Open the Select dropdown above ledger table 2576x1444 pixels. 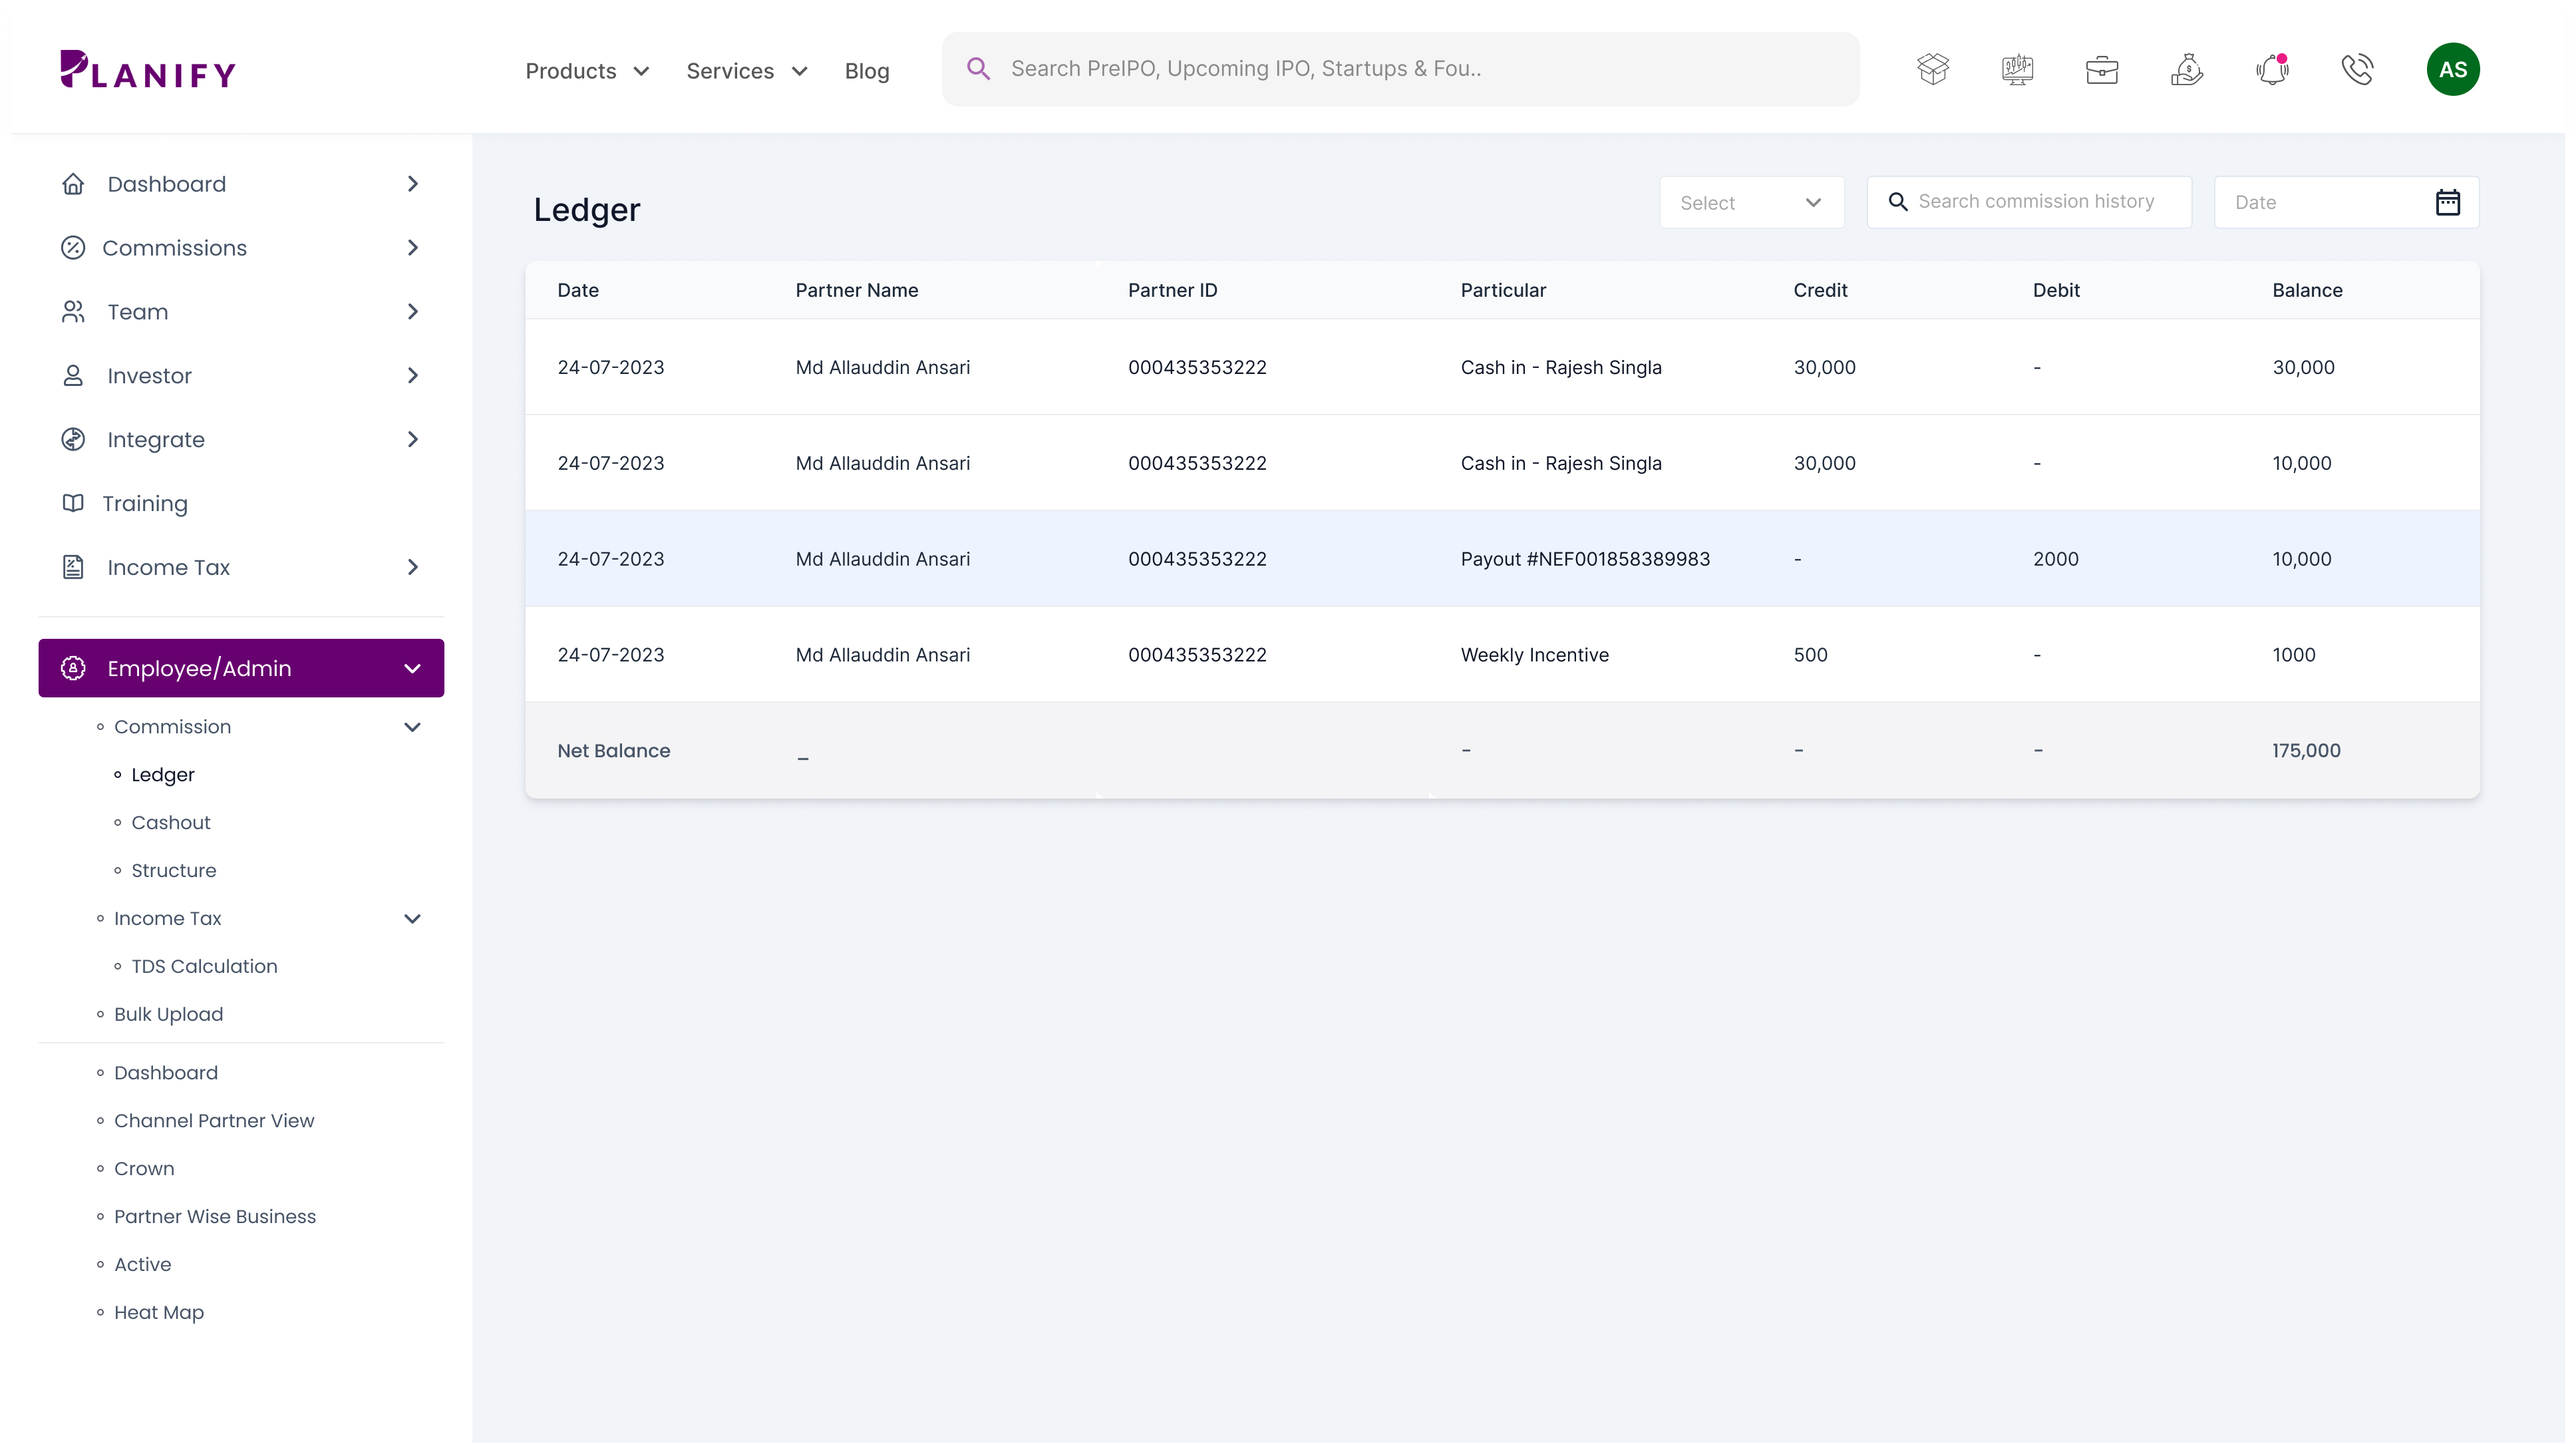pos(1751,202)
